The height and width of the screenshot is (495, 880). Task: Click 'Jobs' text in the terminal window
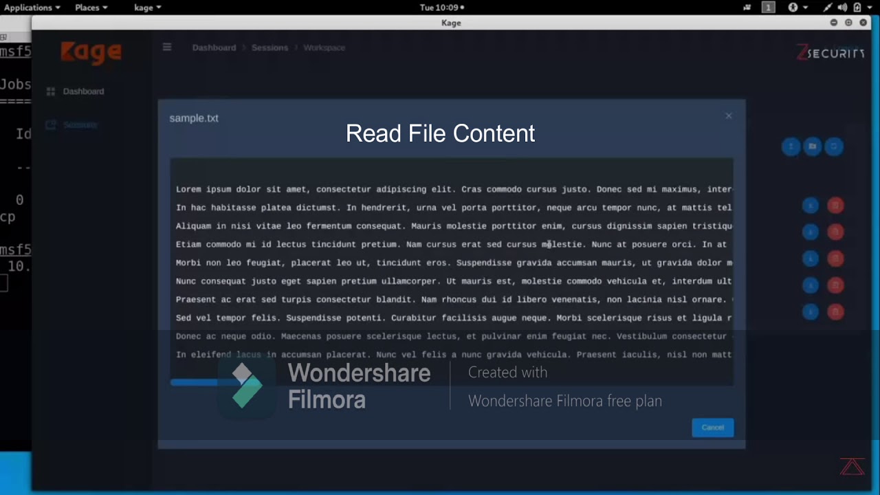(15, 85)
